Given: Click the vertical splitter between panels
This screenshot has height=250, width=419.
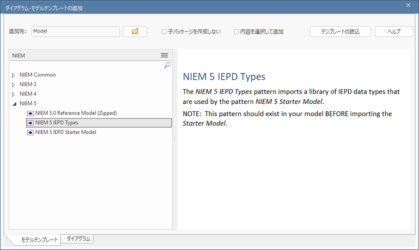Looking at the screenshot, I should pyautogui.click(x=175, y=140).
